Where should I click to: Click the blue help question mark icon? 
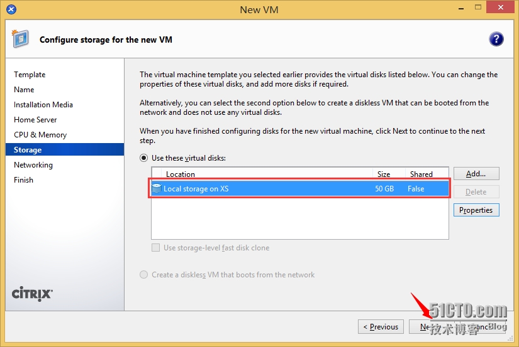point(496,39)
